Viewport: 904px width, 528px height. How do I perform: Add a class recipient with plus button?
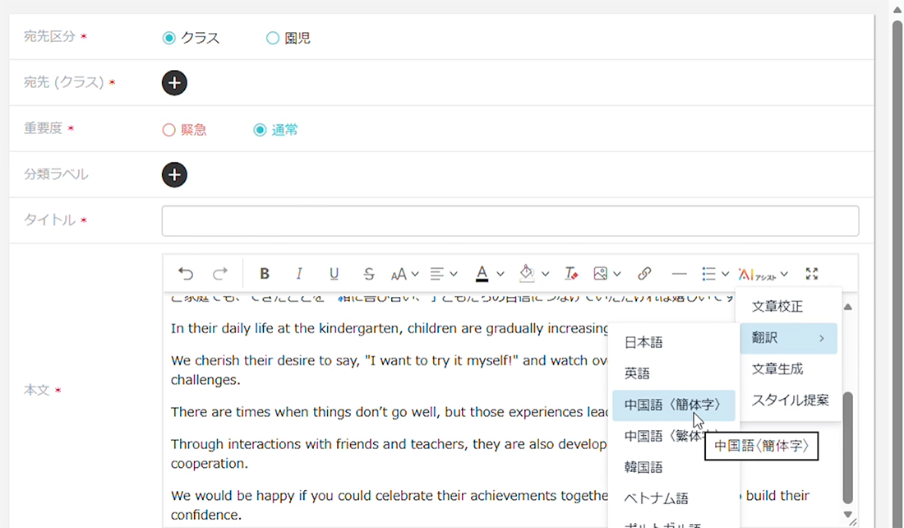(174, 83)
